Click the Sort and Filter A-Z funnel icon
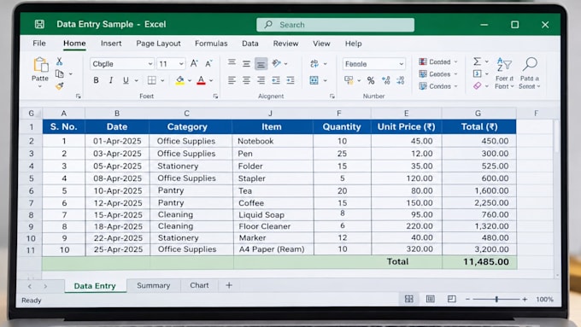The height and width of the screenshot is (327, 581). coord(504,64)
